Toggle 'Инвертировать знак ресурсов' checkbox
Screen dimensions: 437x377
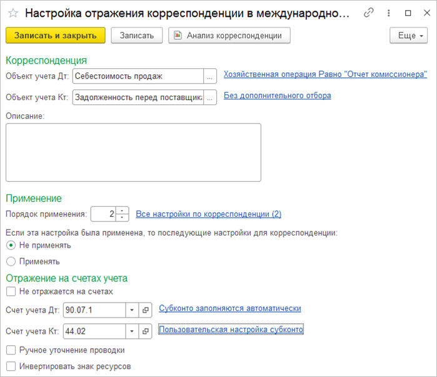[x=11, y=366]
